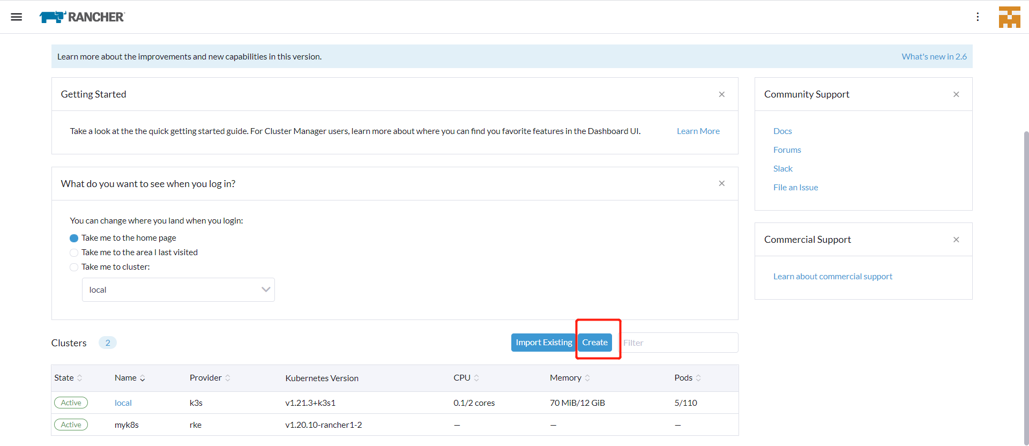Close the Community Support panel
1029x446 pixels.
(956, 94)
